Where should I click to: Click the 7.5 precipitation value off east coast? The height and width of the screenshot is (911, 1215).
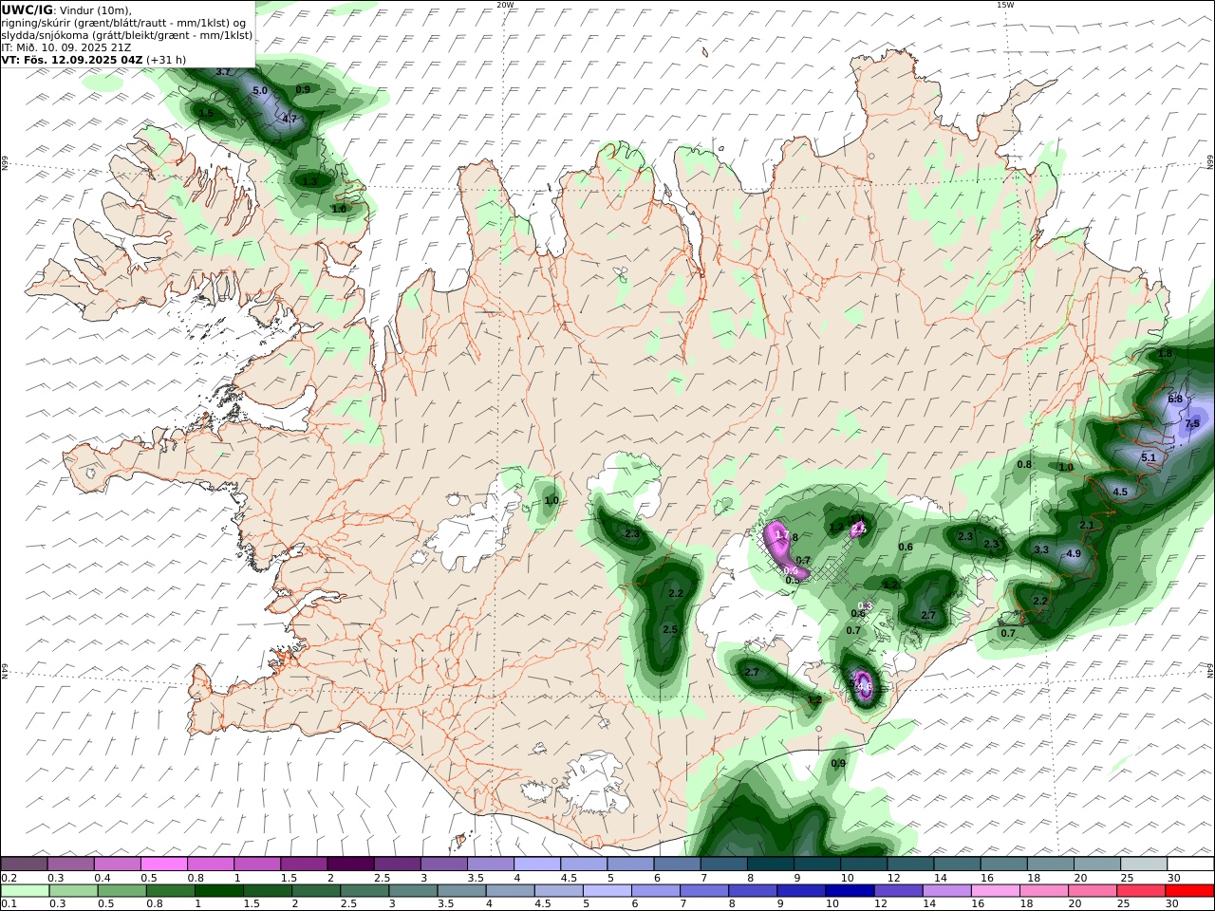(1192, 423)
